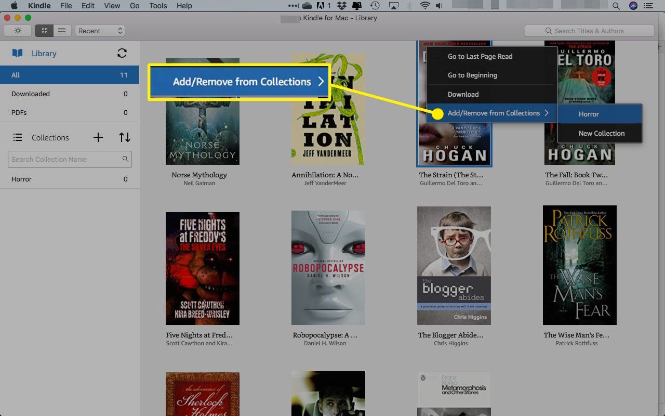Open the Wi-Fi status menu

[425, 6]
